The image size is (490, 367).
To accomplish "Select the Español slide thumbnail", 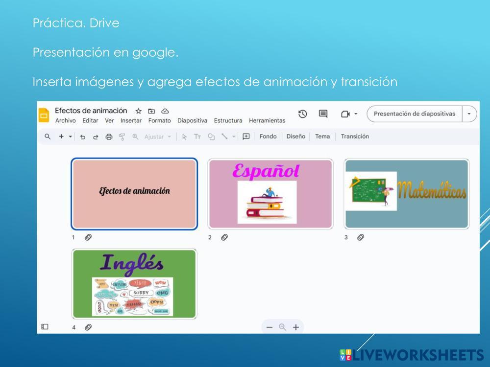I will point(270,194).
